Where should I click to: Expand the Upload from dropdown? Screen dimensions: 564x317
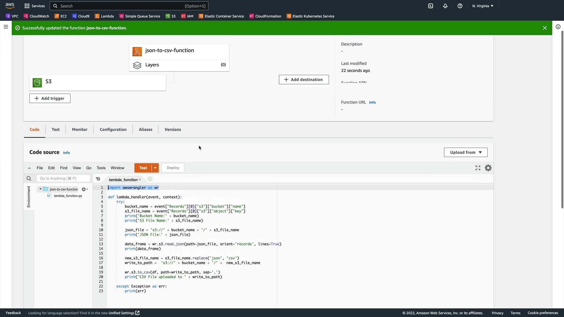click(466, 152)
